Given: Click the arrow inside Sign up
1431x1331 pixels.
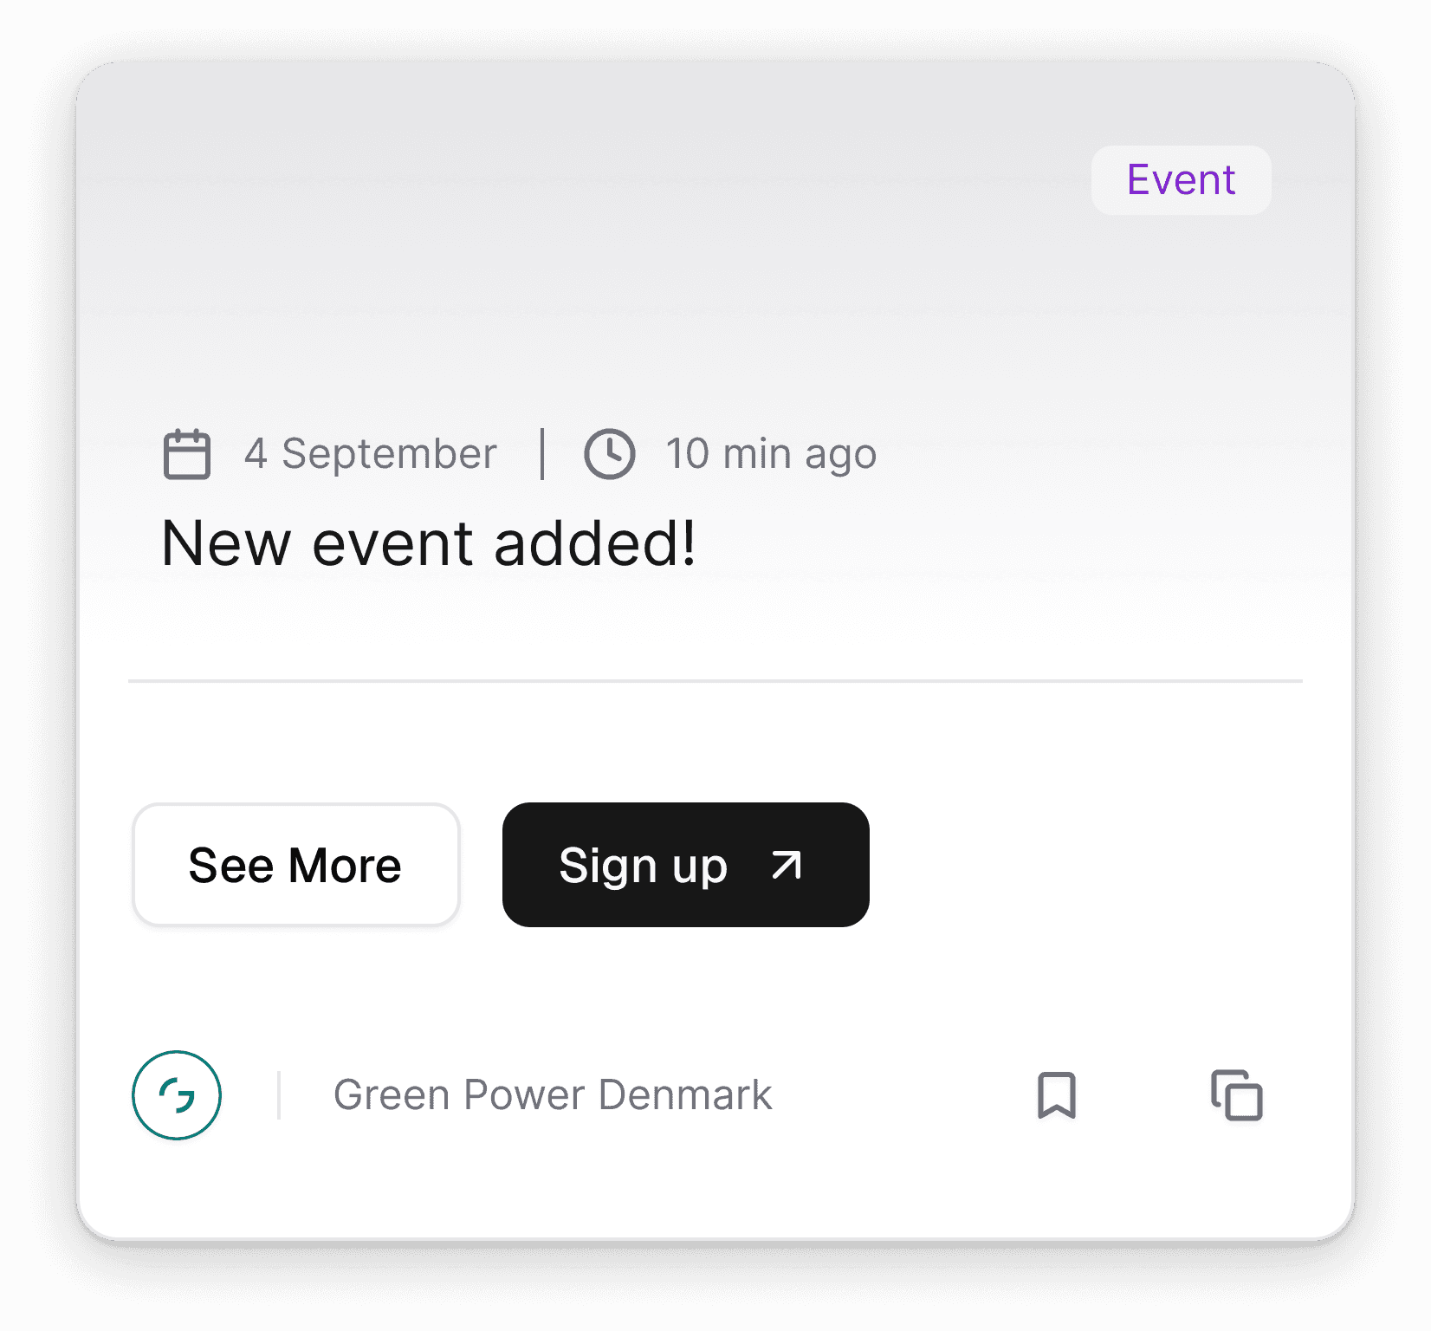Looking at the screenshot, I should pyautogui.click(x=787, y=865).
